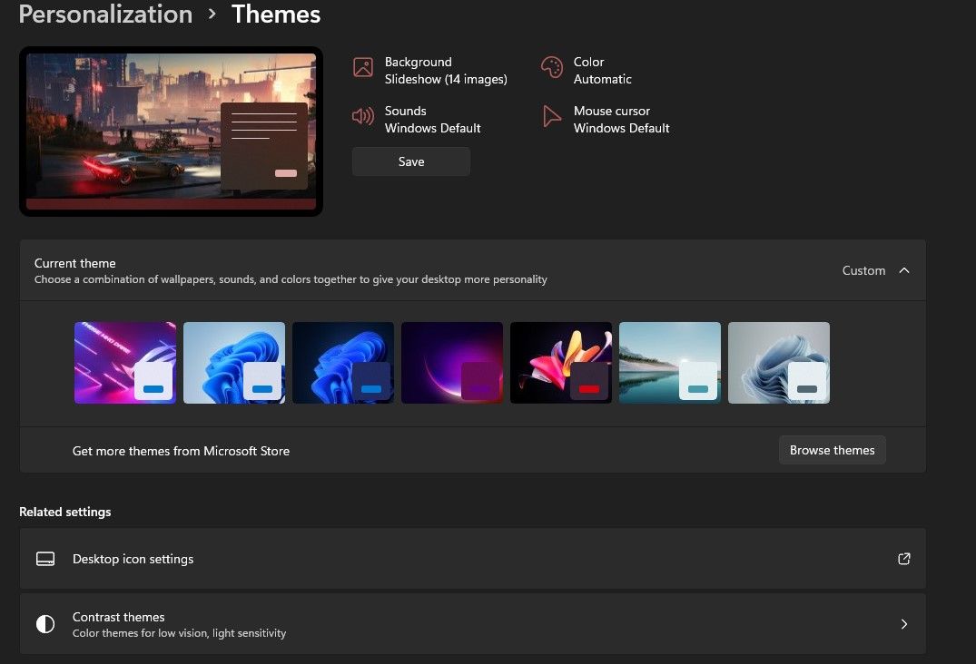The width and height of the screenshot is (976, 664).
Task: Open Color settings via the palette icon
Action: [x=551, y=67]
